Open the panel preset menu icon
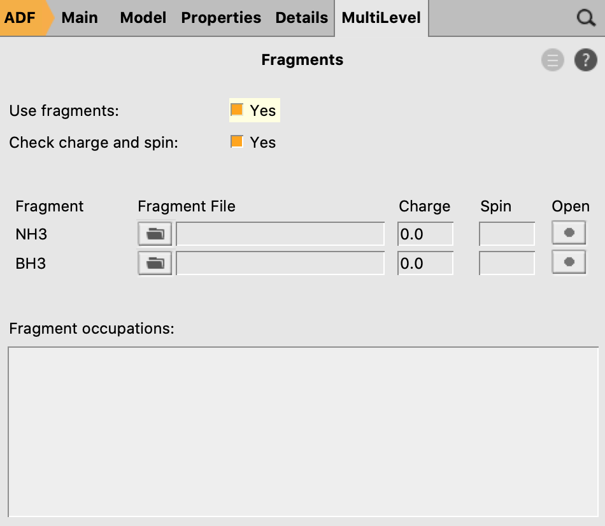 coord(553,60)
